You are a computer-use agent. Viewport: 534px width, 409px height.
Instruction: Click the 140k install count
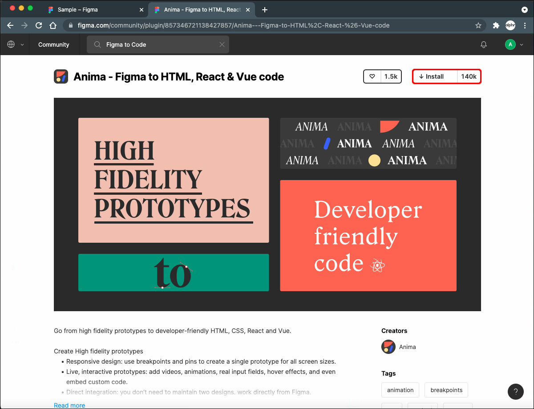pyautogui.click(x=469, y=76)
